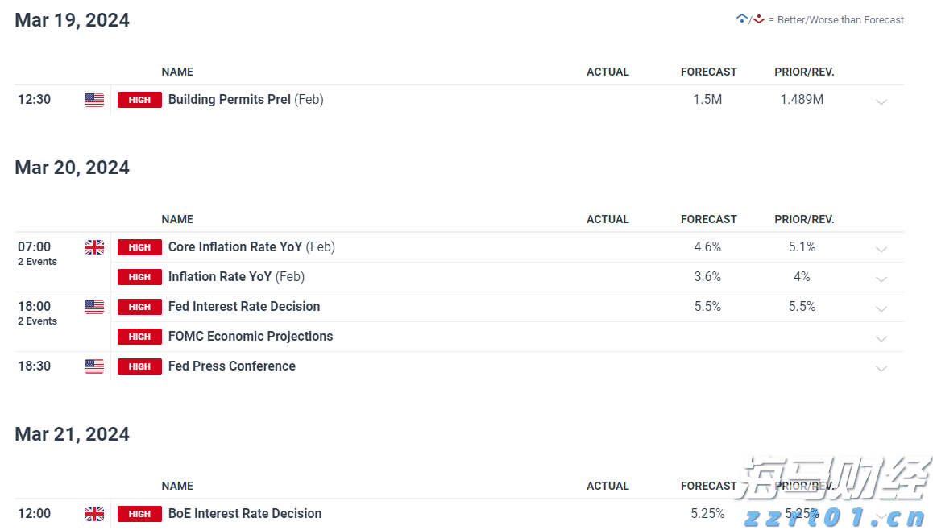The width and height of the screenshot is (933, 530).
Task: Open the Inflation Rate YoY event
Action: tap(220, 277)
